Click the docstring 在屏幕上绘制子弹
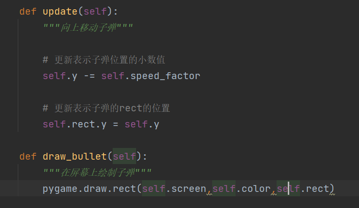This screenshot has height=208, width=359. tap(97, 172)
